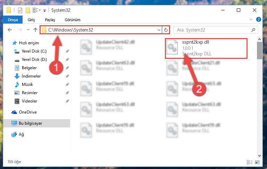Open Yerel Disk (C:) in sidebar
Image resolution: width=267 pixels, height=169 pixels.
(34, 51)
